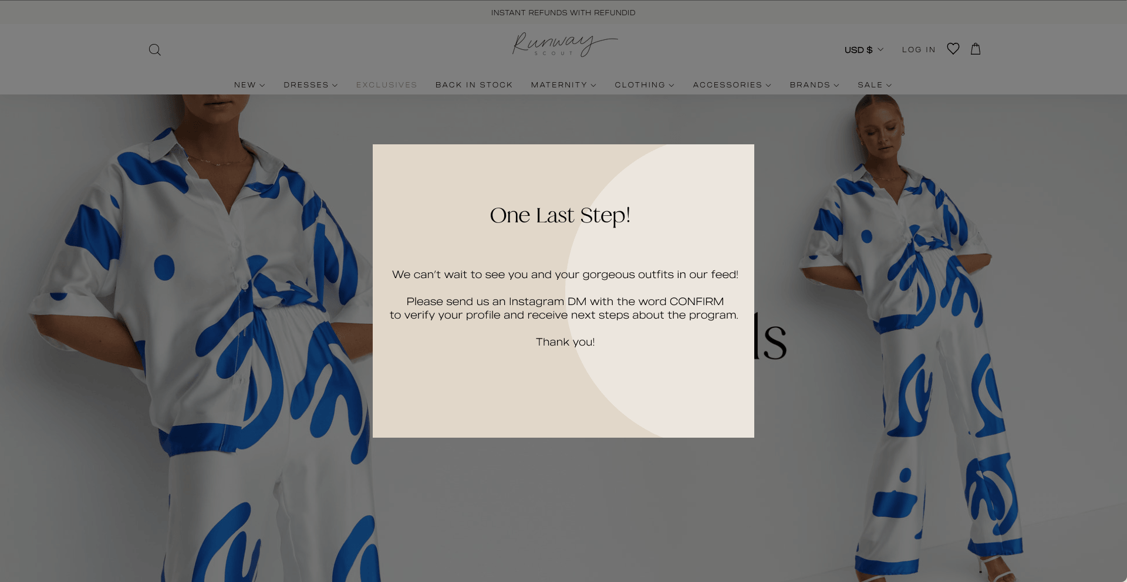Expand the CLOTHING menu
The image size is (1127, 582).
(645, 85)
